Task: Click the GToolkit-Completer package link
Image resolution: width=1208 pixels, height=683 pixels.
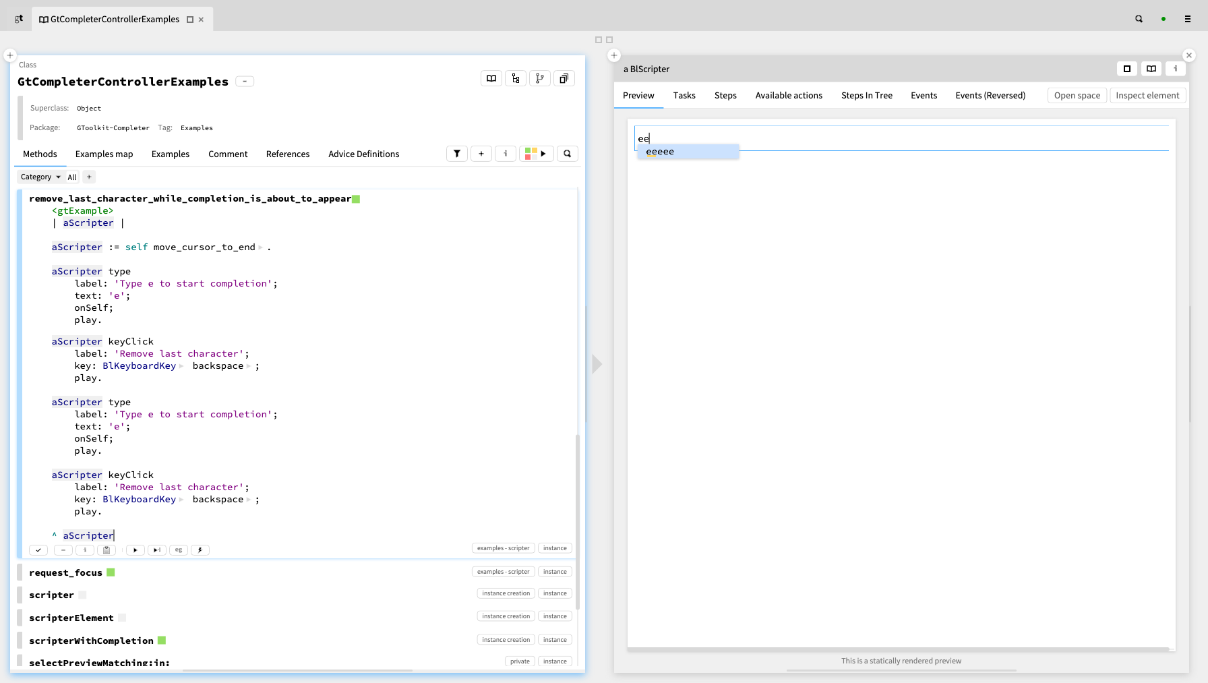Action: coord(113,128)
